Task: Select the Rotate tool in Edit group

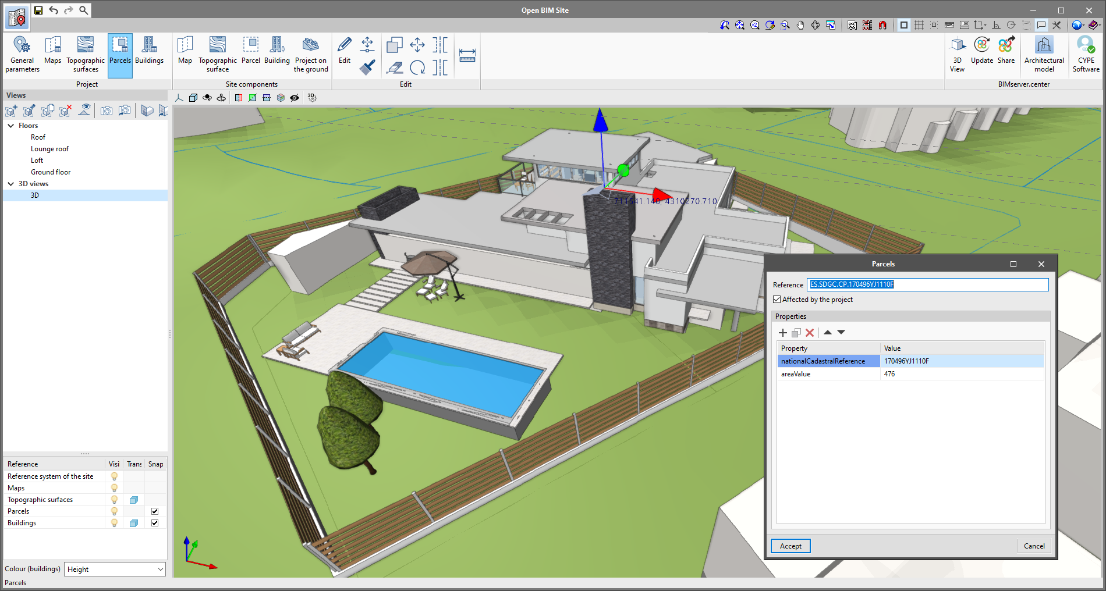Action: click(x=417, y=67)
